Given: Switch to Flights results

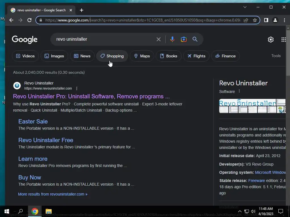Looking at the screenshot, I should point(196,56).
